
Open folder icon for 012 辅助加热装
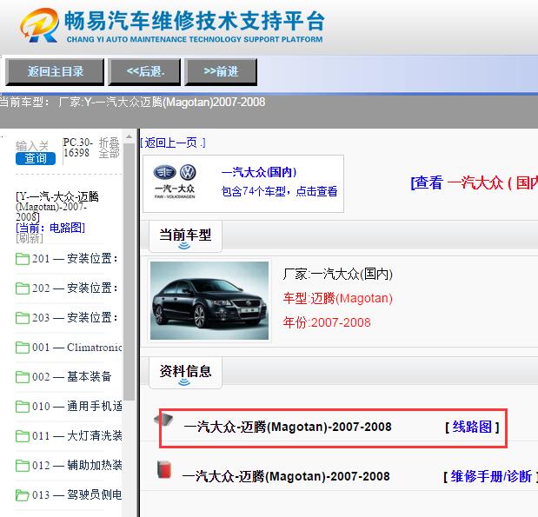[x=23, y=466]
